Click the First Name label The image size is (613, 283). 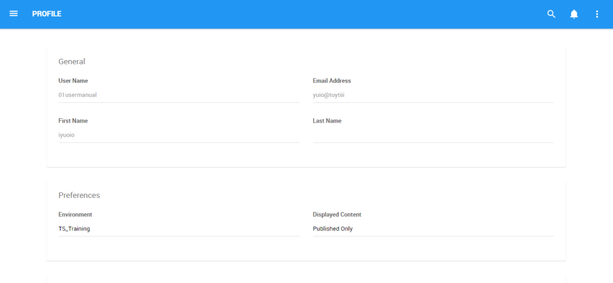(73, 121)
